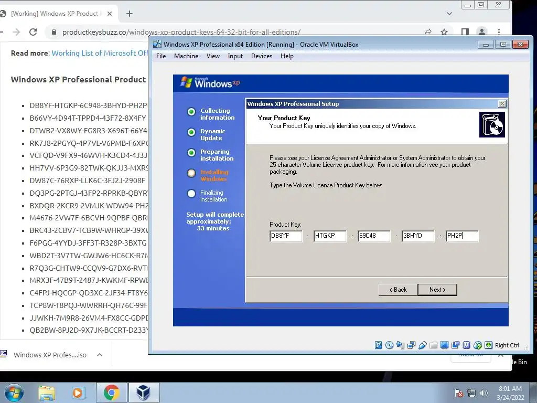Open Chrome's three-dot menu

point(499,31)
